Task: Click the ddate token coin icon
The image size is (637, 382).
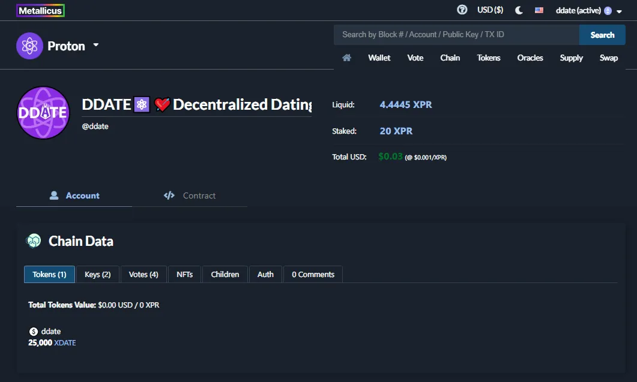Action: coord(33,332)
